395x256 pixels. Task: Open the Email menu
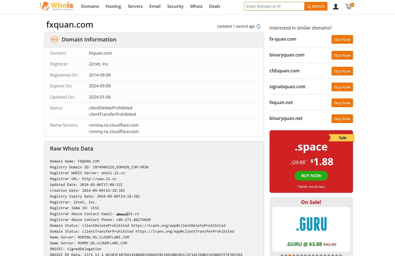155,6
